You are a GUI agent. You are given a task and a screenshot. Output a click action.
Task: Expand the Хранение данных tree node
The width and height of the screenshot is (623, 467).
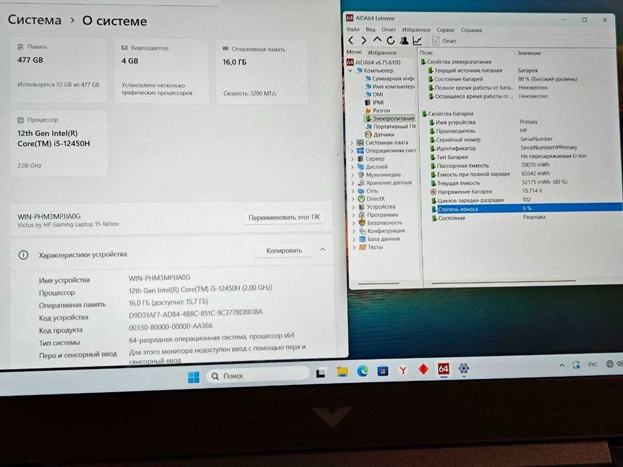(x=353, y=183)
